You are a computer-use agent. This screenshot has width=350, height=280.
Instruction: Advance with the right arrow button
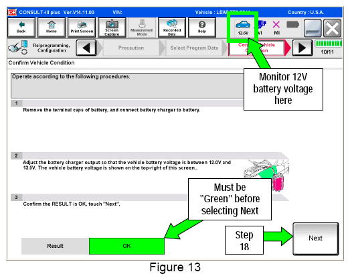pos(302,48)
